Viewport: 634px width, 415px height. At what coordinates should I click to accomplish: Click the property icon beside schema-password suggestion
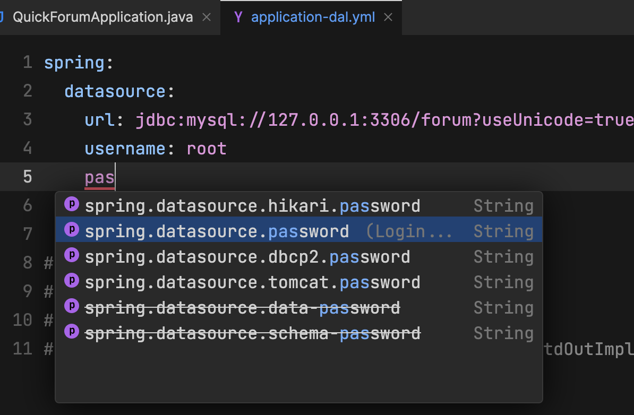click(x=71, y=333)
